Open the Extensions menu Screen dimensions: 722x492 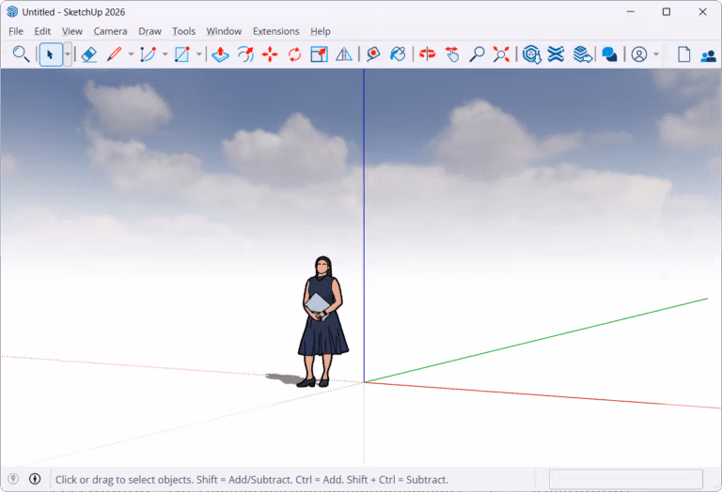[x=275, y=31]
